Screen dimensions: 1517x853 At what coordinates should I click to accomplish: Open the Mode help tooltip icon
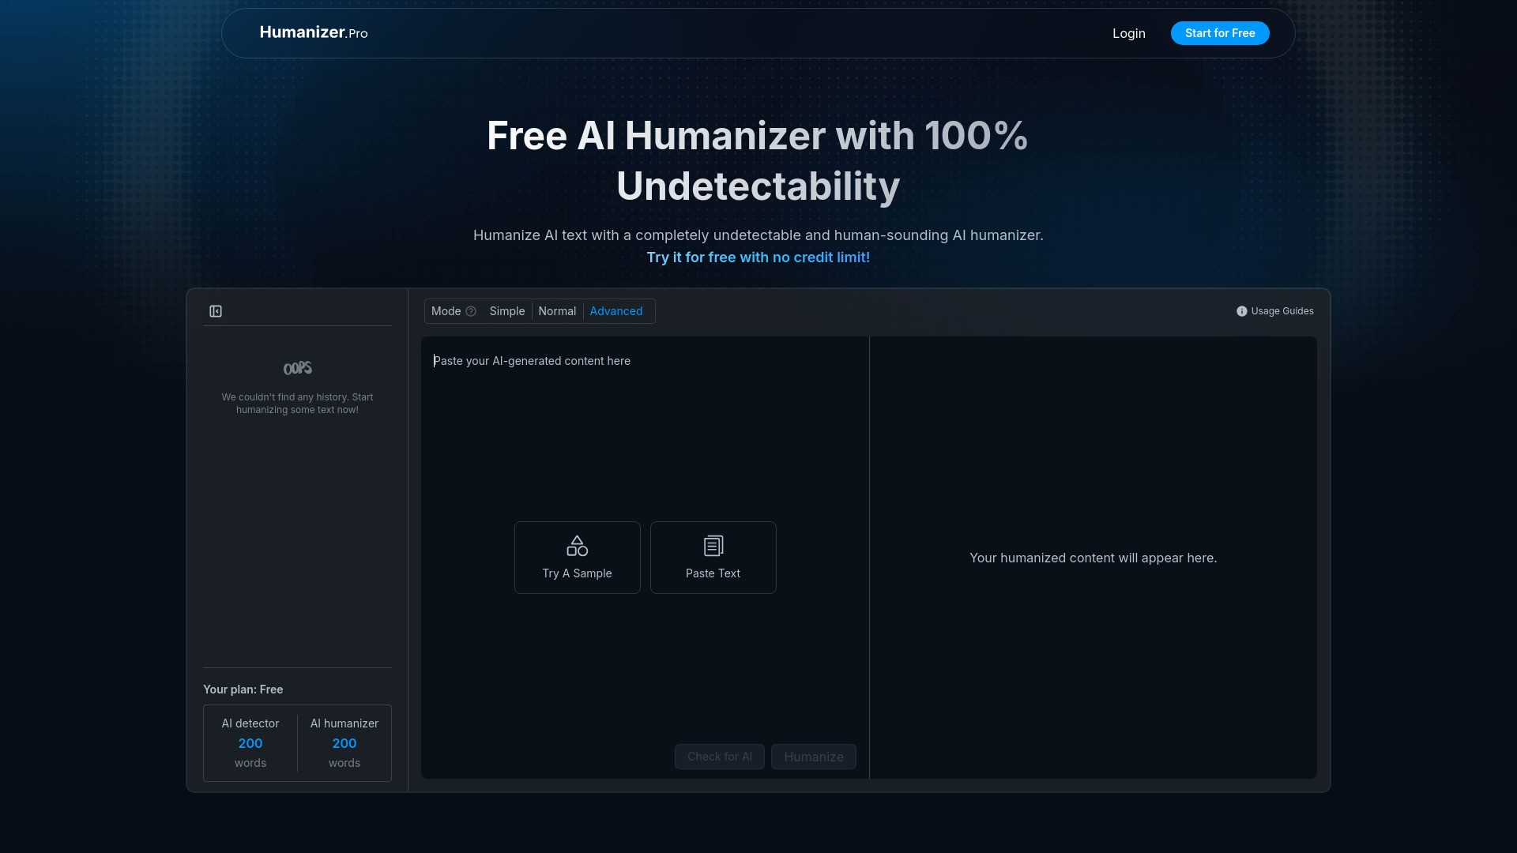(471, 311)
